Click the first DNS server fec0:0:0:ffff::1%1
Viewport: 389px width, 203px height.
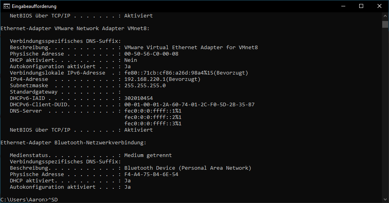[153, 111]
